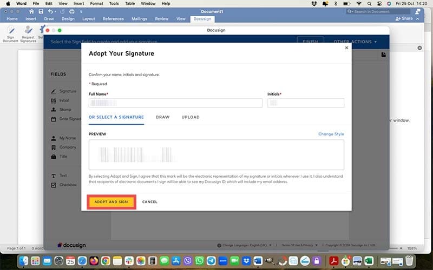Open the Terms Of Use & Privacy dropdown
The width and height of the screenshot is (433, 270).
tap(300, 245)
